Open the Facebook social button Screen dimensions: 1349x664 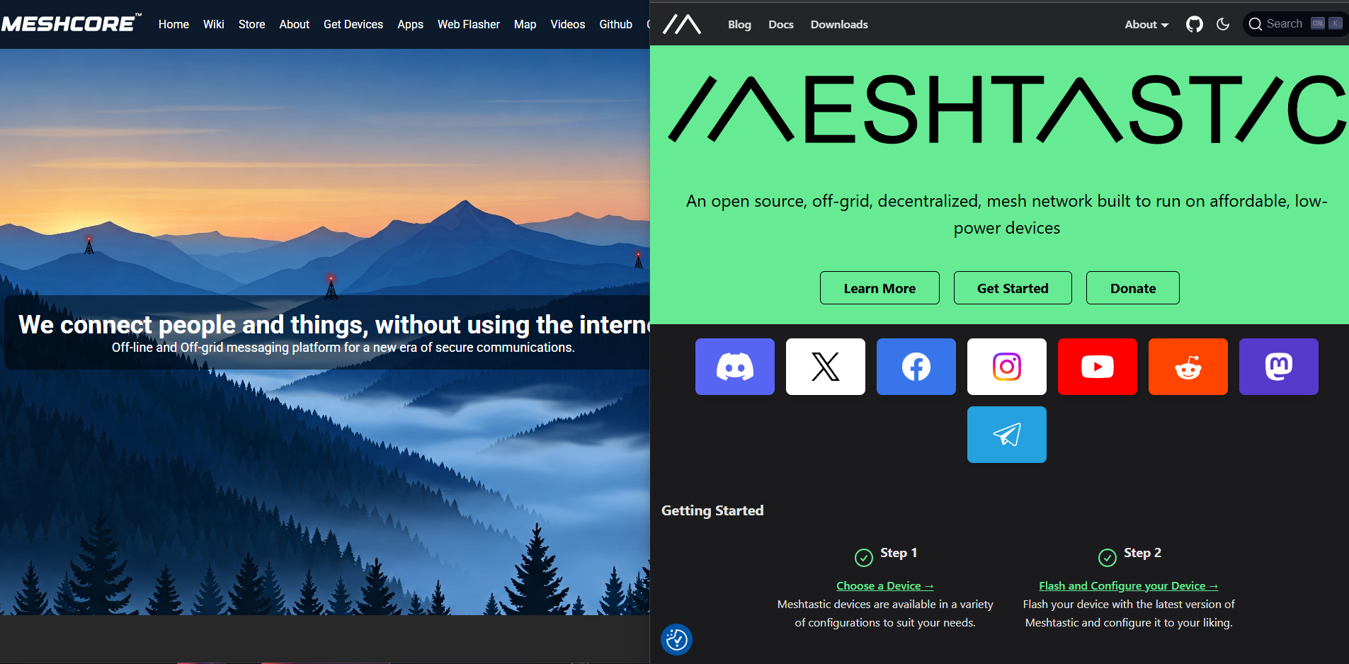[x=916, y=367]
